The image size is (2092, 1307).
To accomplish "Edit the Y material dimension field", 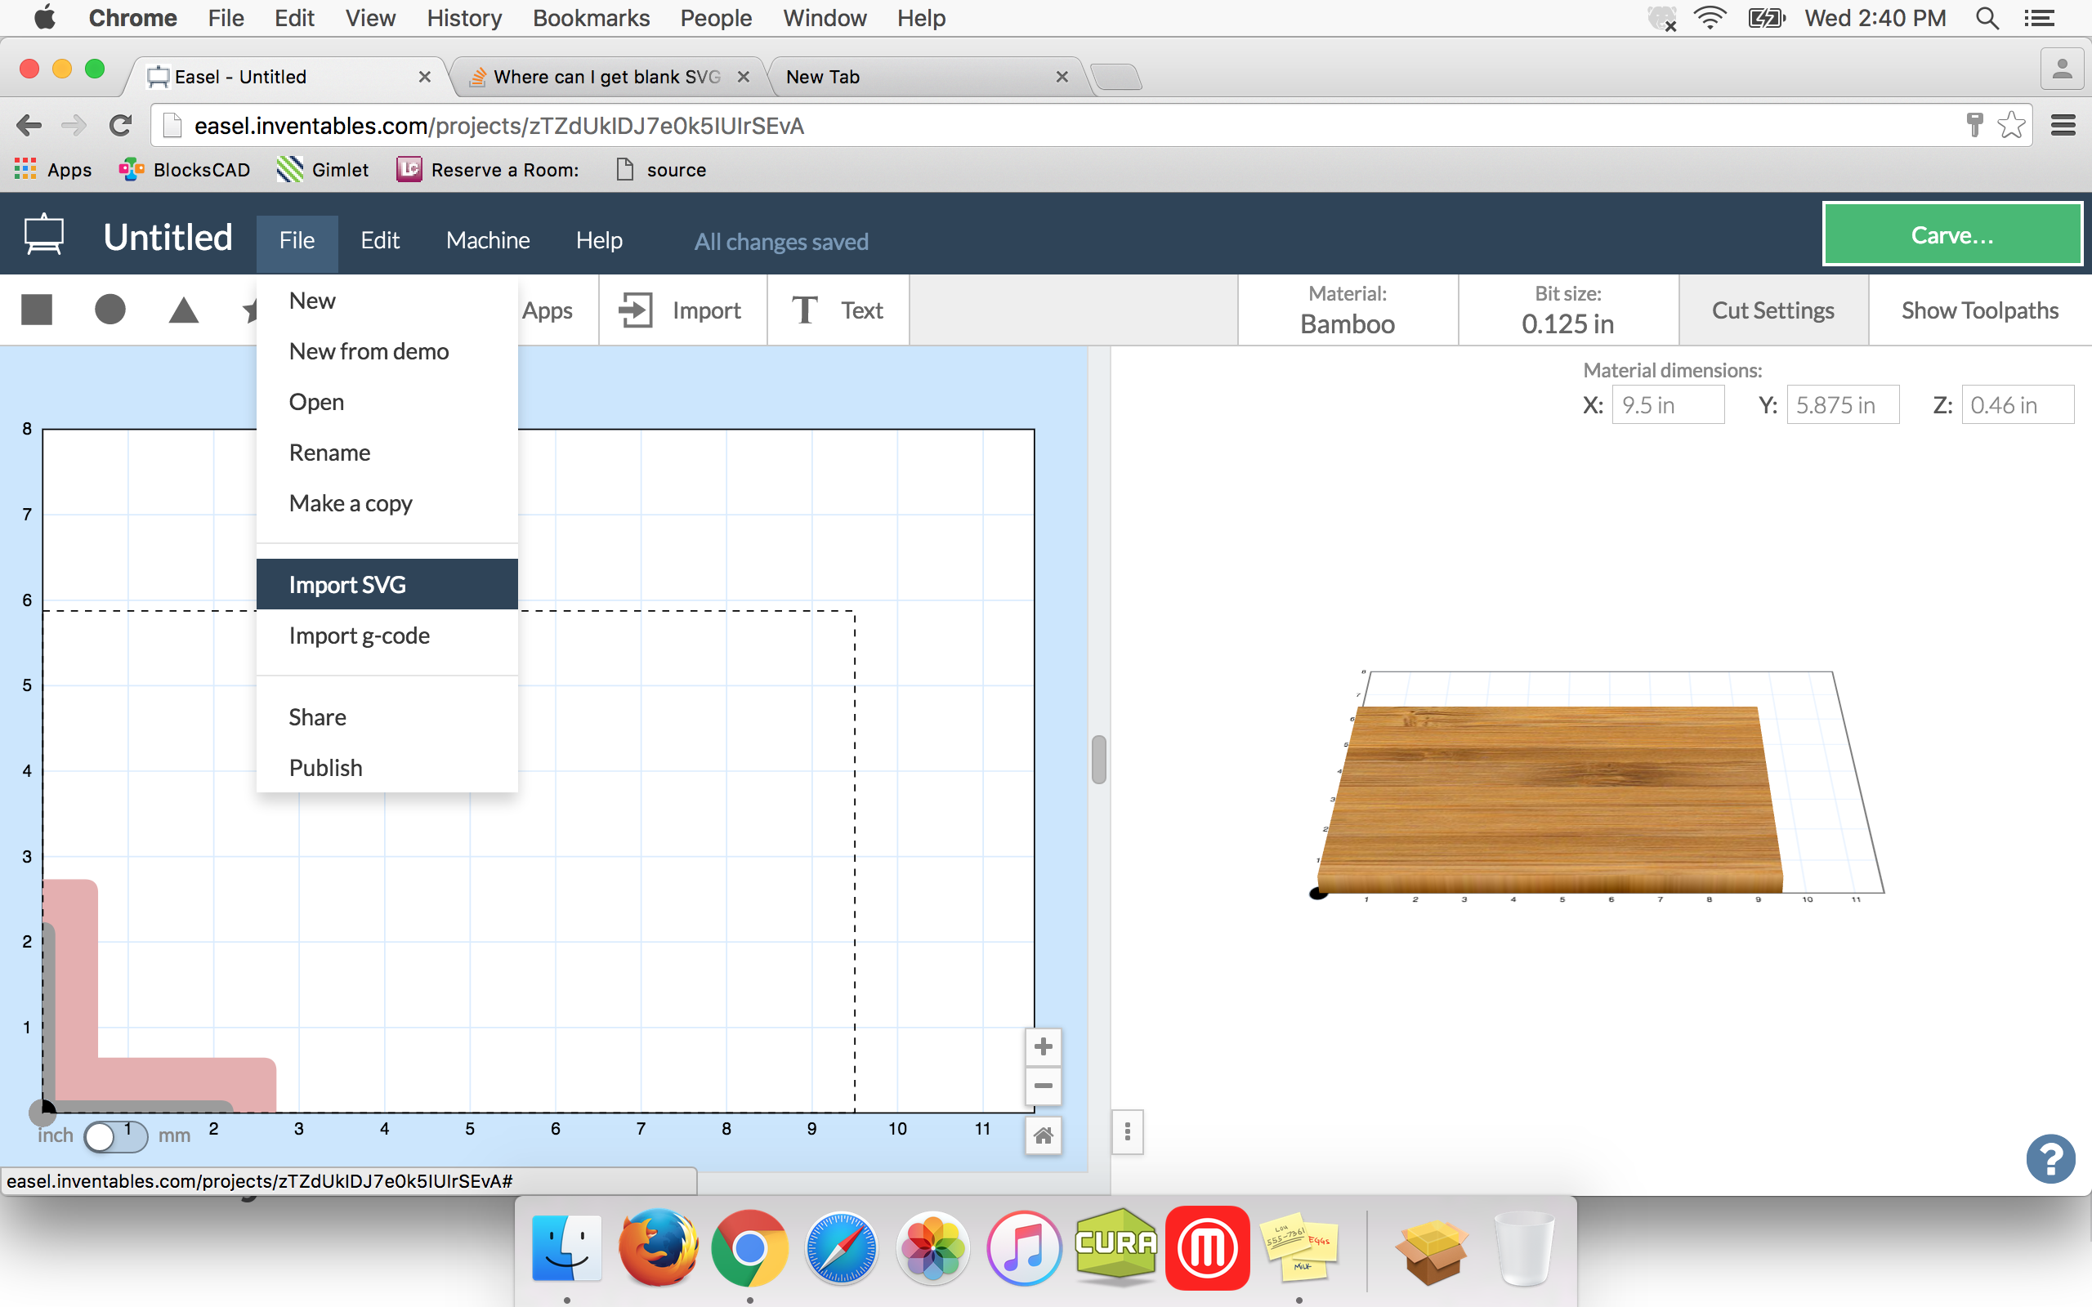I will click(1842, 404).
